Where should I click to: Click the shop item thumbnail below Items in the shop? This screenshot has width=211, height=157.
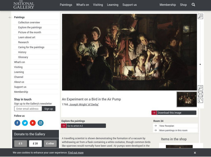[x=179, y=146]
